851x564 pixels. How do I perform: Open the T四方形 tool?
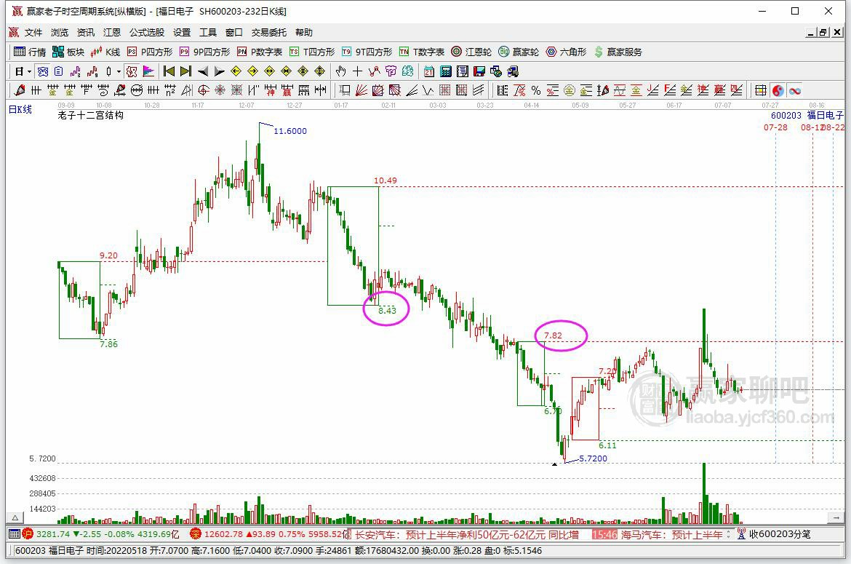pos(312,52)
